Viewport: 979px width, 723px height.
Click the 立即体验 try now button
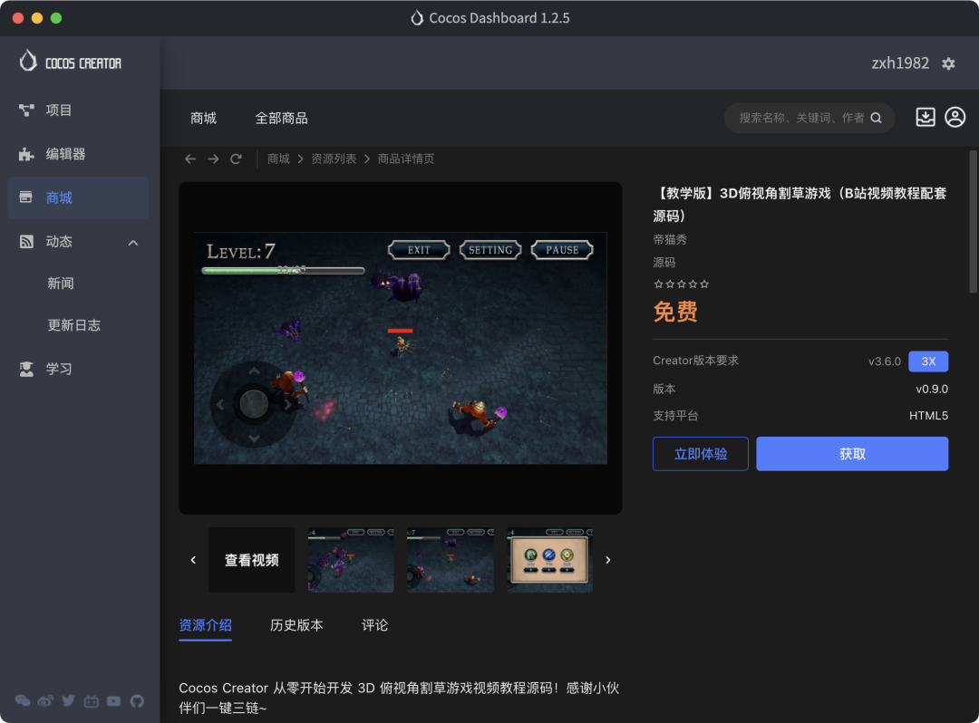701,454
